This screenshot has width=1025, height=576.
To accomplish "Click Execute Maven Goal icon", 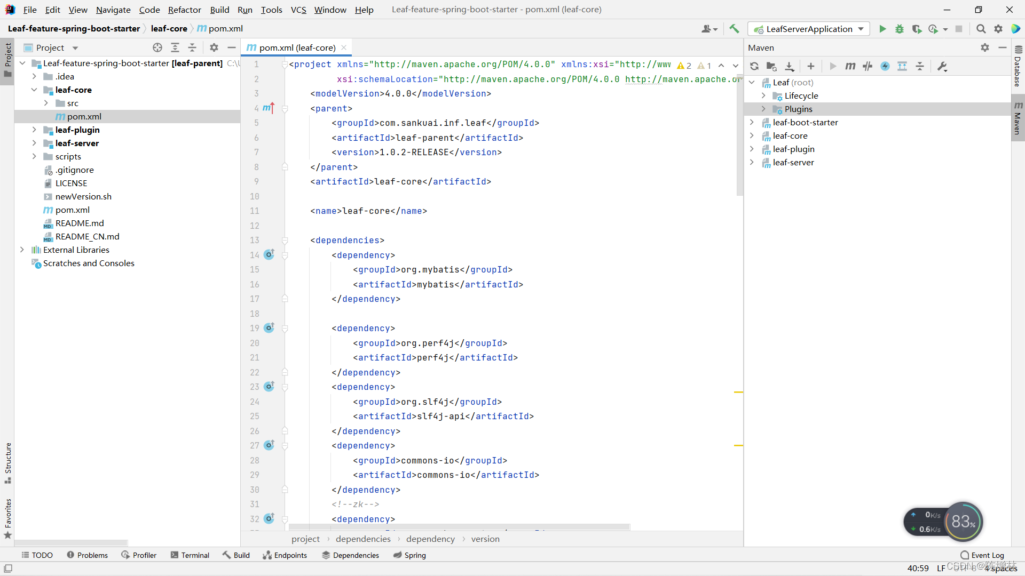I will 850,66.
